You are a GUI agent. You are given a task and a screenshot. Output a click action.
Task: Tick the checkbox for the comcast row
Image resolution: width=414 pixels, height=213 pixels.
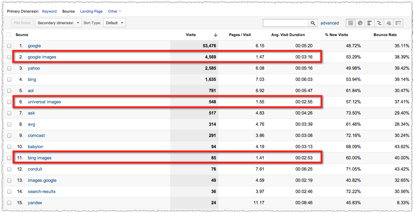(x=9, y=136)
